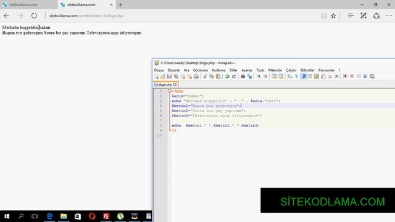Toggle Word Wrap icon in Notepad++ toolbar
The width and height of the screenshot is (395, 222).
(x=289, y=76)
